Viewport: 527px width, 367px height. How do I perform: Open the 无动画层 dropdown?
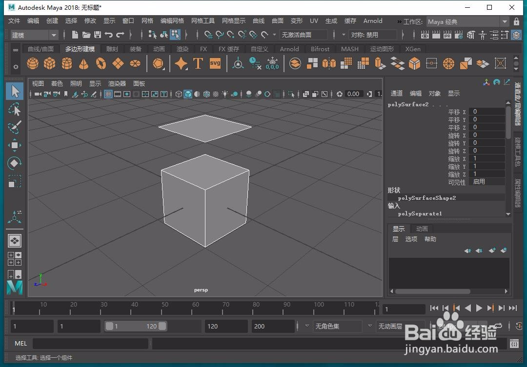[371, 326]
